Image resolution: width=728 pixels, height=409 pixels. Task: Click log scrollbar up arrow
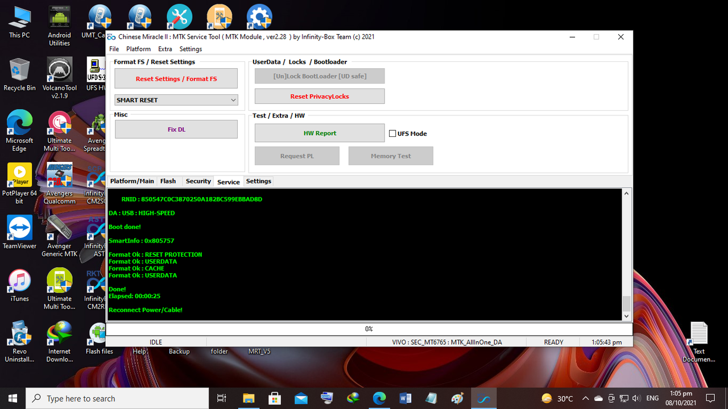click(626, 194)
